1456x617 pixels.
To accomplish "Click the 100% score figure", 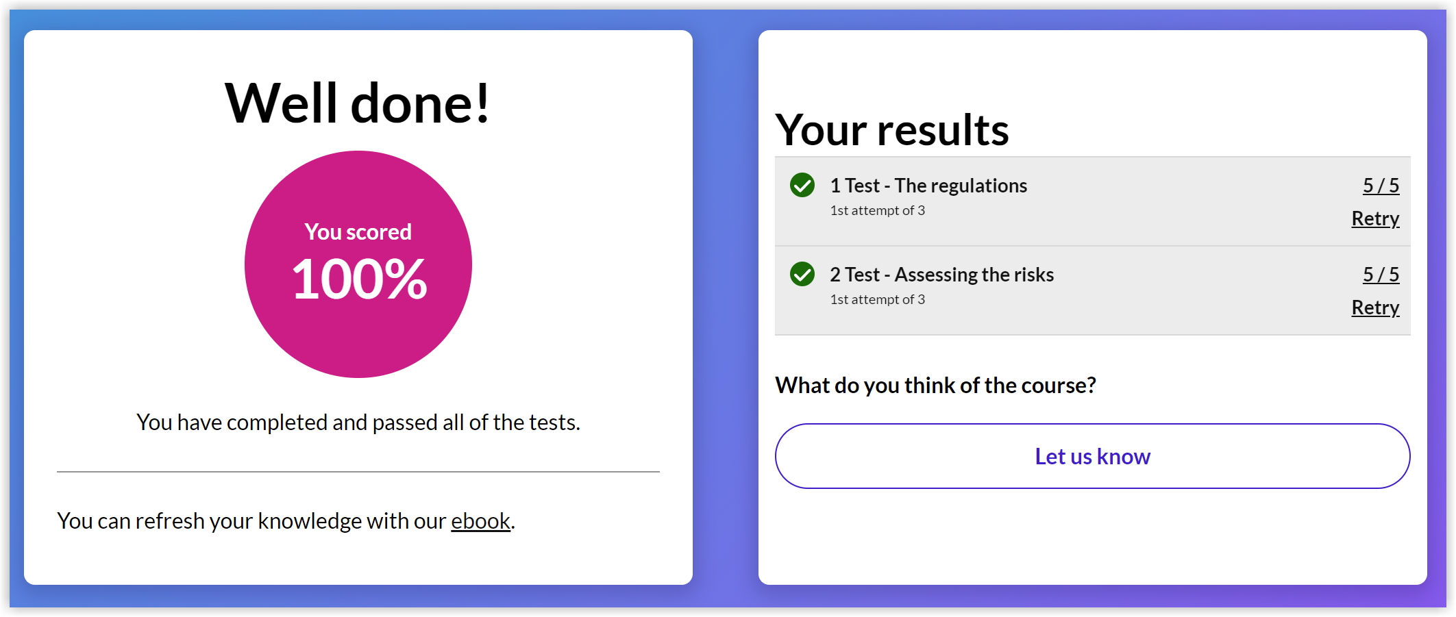I will point(359,279).
